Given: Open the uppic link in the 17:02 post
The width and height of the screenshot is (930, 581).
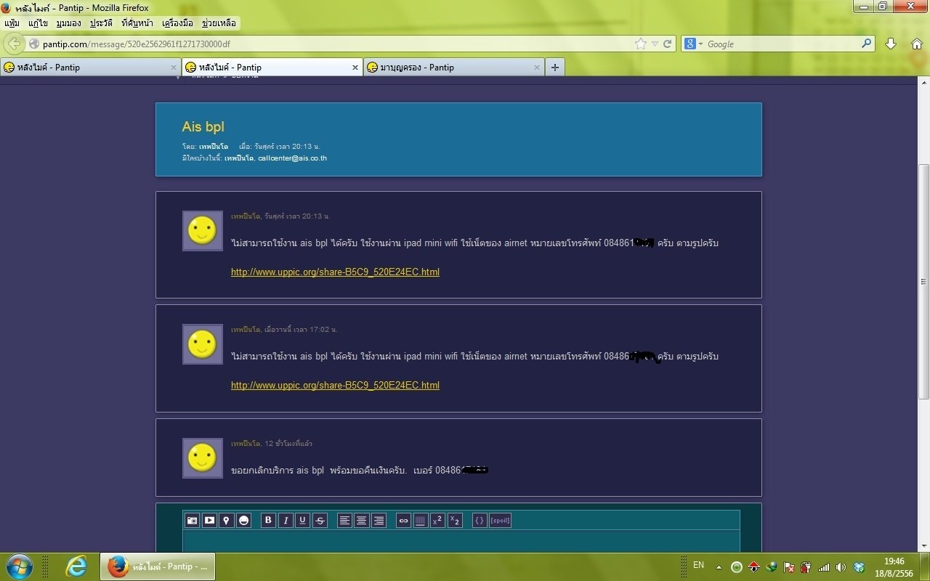Looking at the screenshot, I should pos(335,385).
